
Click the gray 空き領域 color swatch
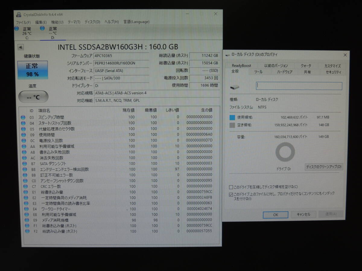click(232, 125)
